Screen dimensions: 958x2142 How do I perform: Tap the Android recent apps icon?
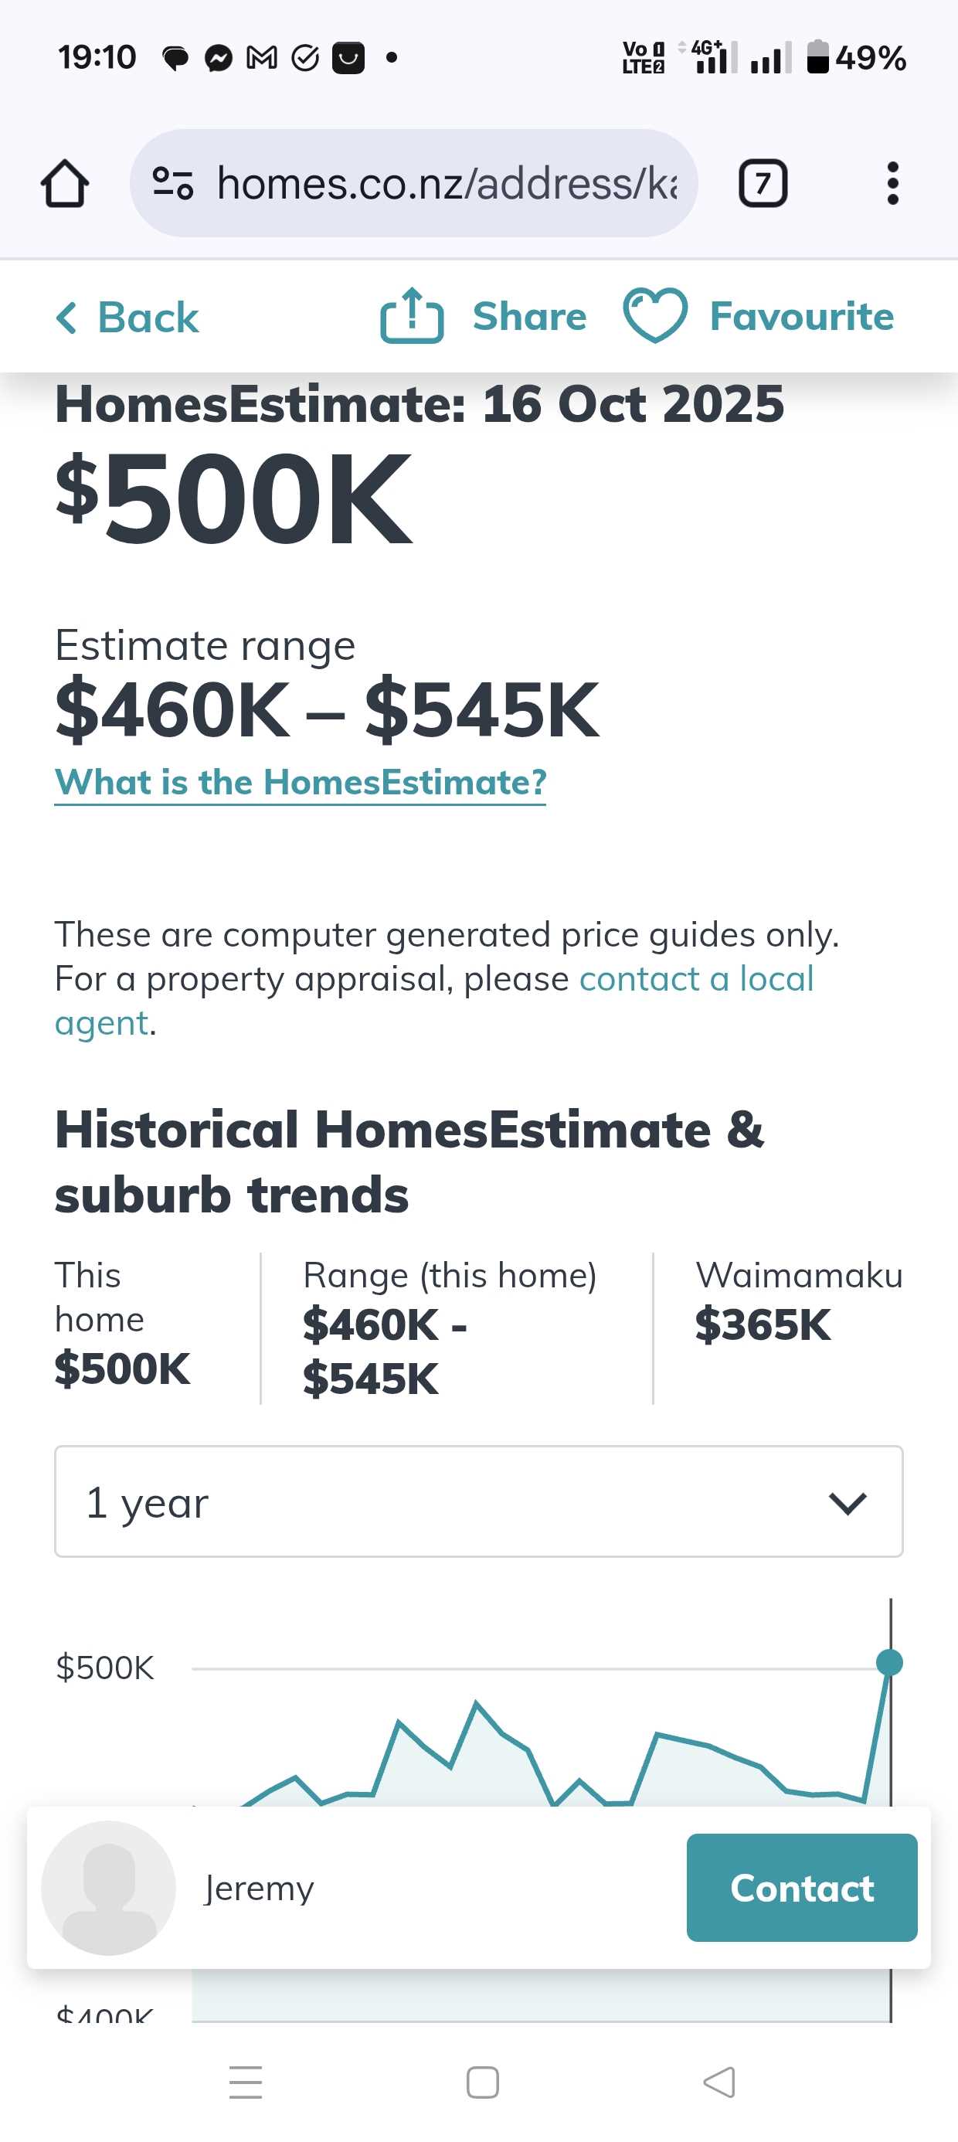coord(246,2081)
